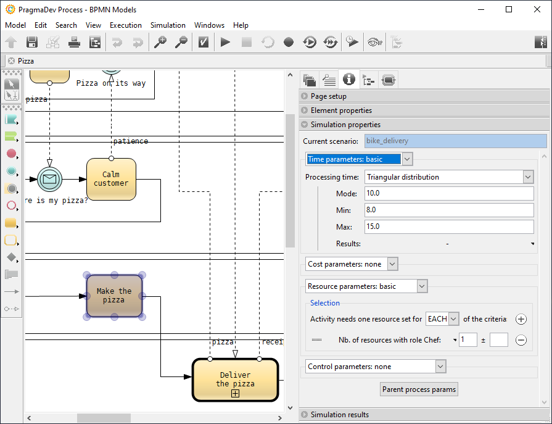Click the Parent process params button
Image resolution: width=552 pixels, height=424 pixels.
tap(419, 389)
